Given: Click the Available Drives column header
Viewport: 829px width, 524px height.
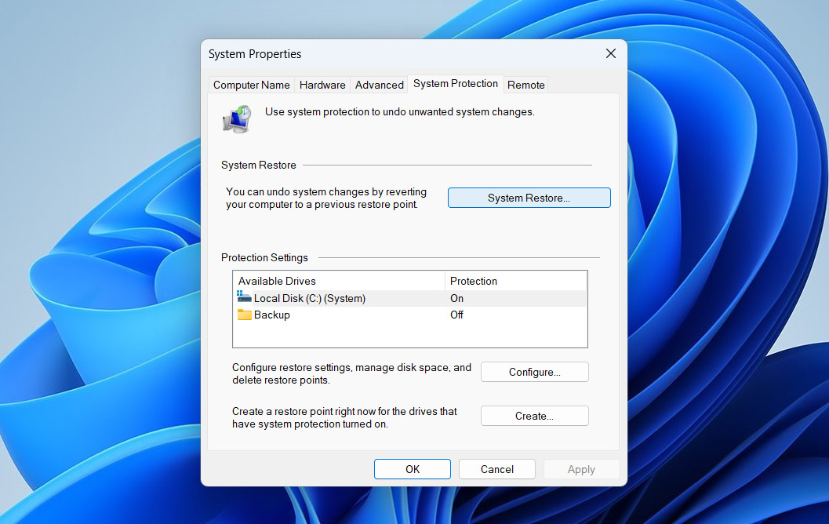Looking at the screenshot, I should [x=339, y=281].
